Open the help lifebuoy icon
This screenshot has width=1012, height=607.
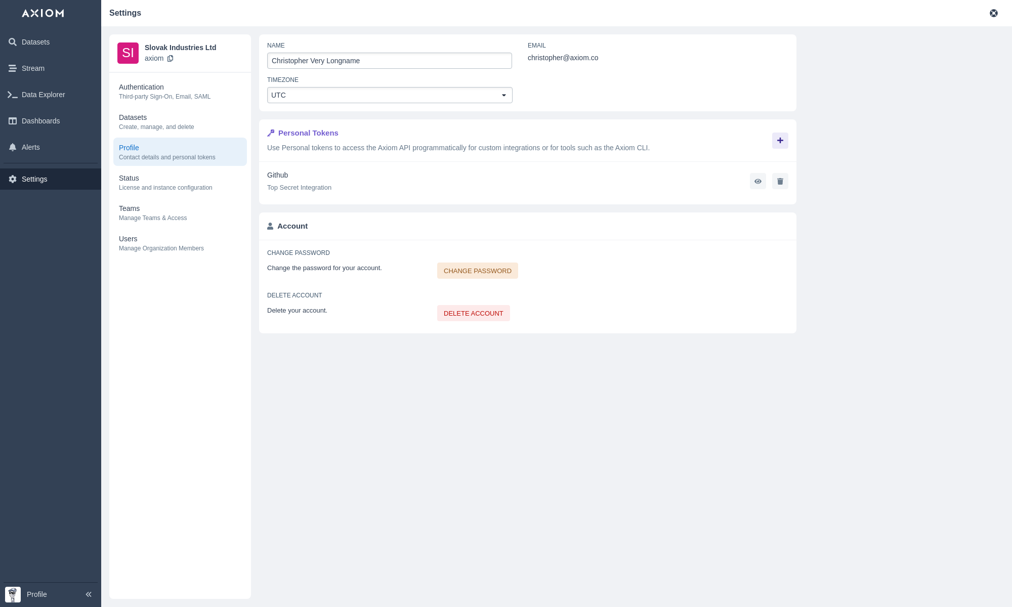tap(993, 13)
